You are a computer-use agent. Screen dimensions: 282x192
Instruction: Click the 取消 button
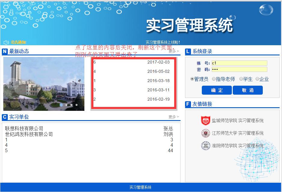click(x=248, y=90)
